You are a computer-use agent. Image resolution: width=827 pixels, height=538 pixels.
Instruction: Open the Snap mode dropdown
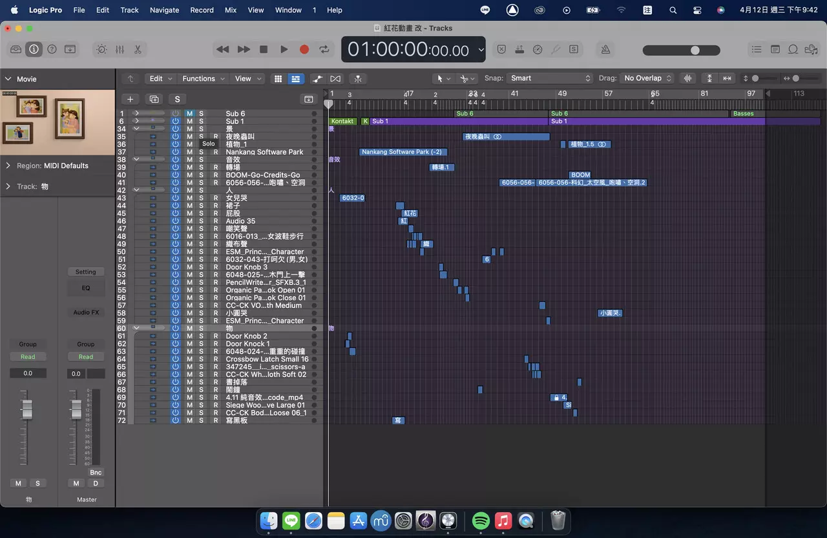[550, 78]
